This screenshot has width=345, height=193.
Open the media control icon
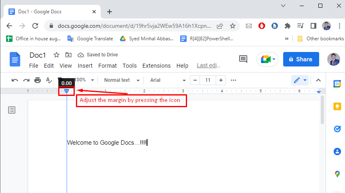click(300, 26)
